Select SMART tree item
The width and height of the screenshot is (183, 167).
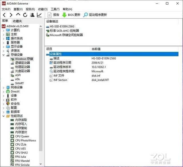(17, 83)
